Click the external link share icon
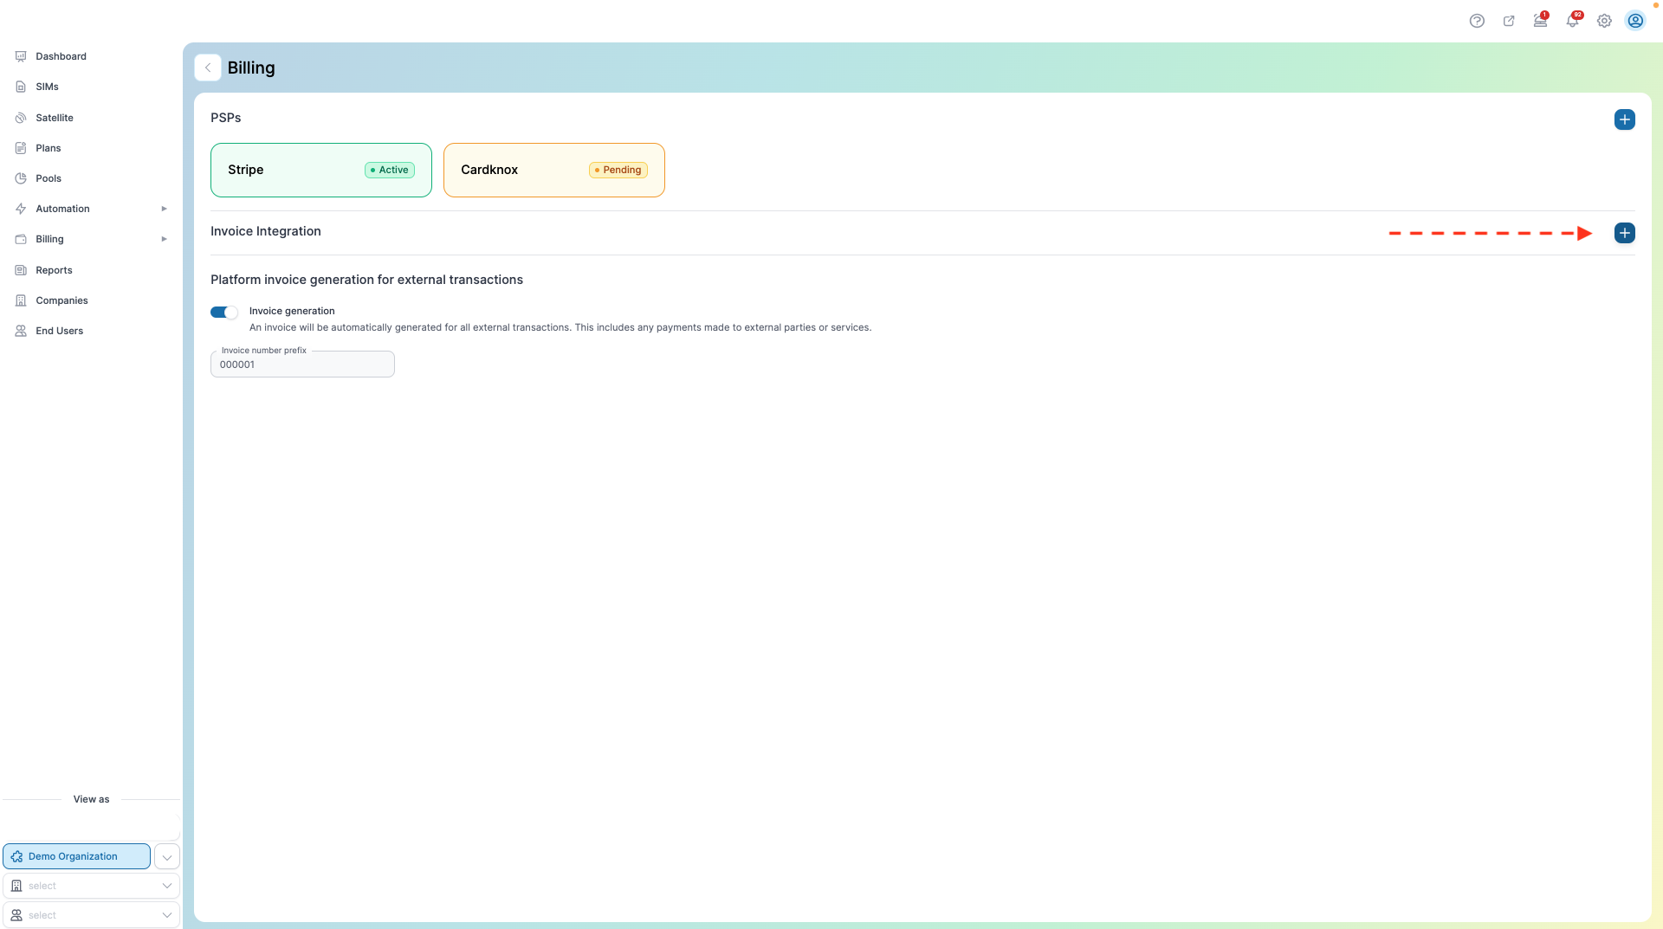 [1509, 21]
